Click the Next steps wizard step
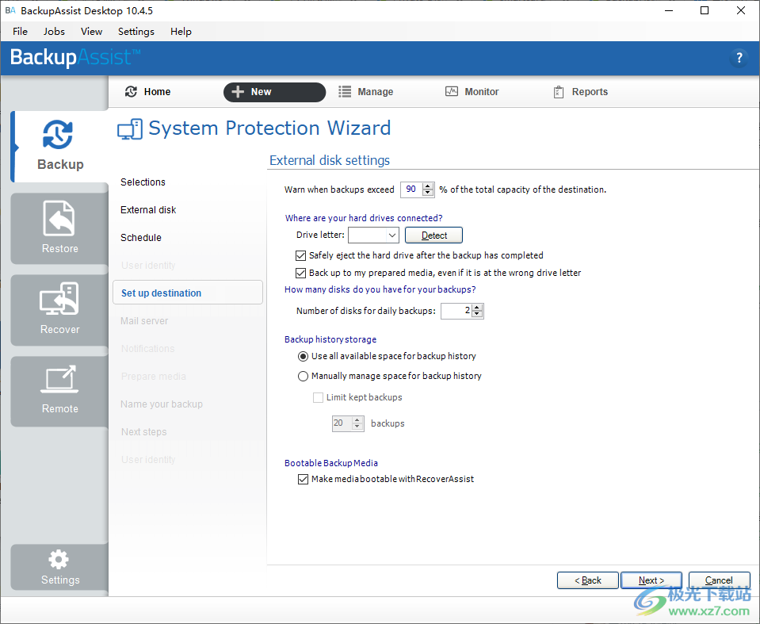760x624 pixels. pyautogui.click(x=144, y=432)
